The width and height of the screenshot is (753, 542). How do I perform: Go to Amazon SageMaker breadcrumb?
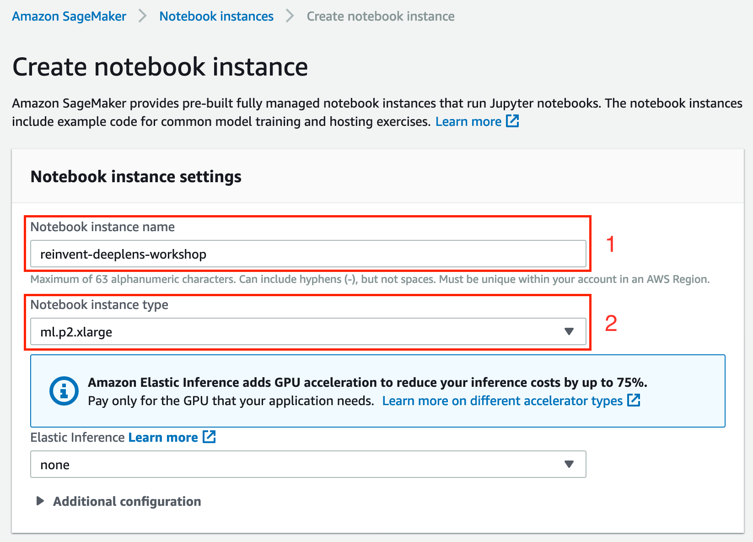pos(69,16)
